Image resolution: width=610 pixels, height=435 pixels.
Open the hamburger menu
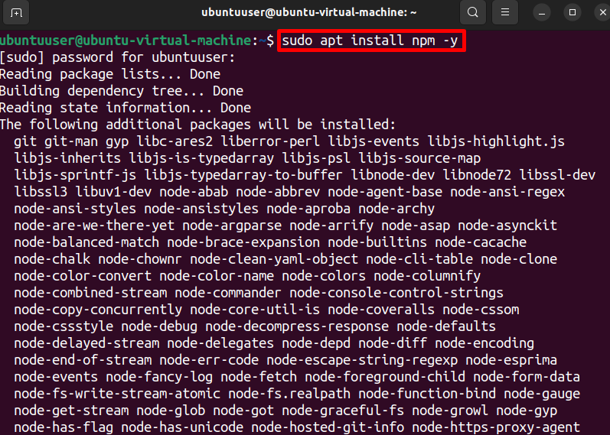tap(505, 12)
